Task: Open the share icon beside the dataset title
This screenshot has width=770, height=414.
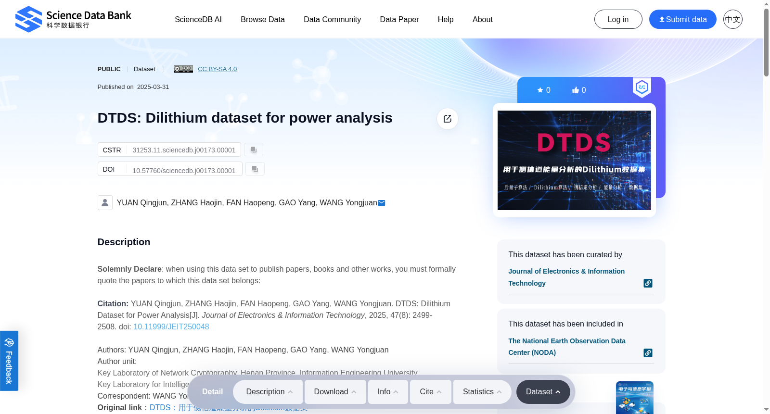Action: [448, 119]
